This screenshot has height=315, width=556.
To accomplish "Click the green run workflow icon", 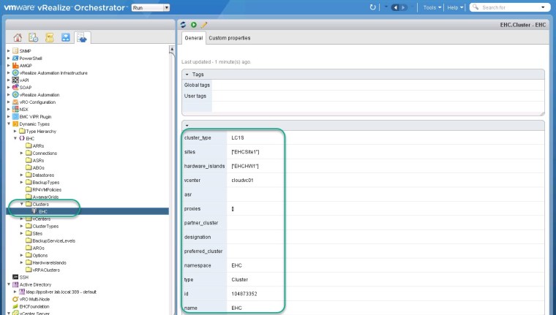I will (x=192, y=25).
